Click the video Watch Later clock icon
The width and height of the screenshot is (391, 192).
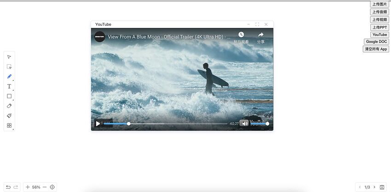click(241, 34)
